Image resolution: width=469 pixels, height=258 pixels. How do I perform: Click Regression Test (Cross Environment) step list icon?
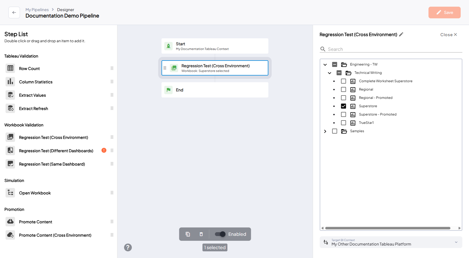[x=10, y=137]
